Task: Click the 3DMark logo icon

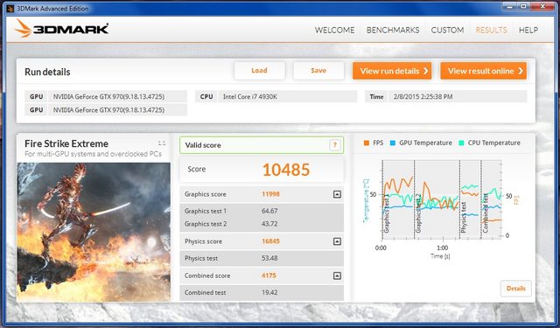Action: (x=23, y=29)
